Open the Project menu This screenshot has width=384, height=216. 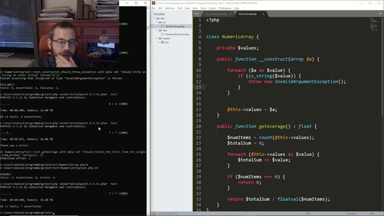tap(212, 8)
